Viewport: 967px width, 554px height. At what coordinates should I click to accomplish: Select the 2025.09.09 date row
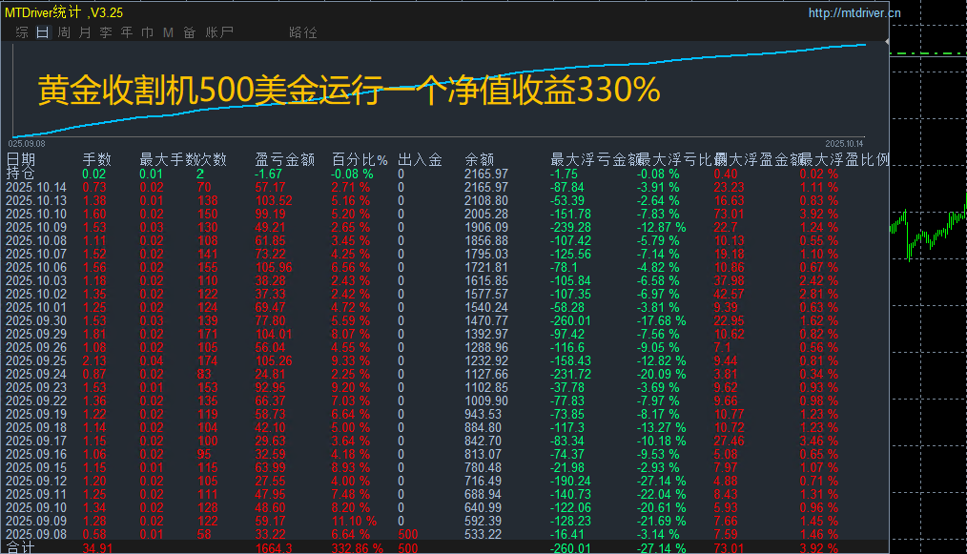pyautogui.click(x=36, y=521)
